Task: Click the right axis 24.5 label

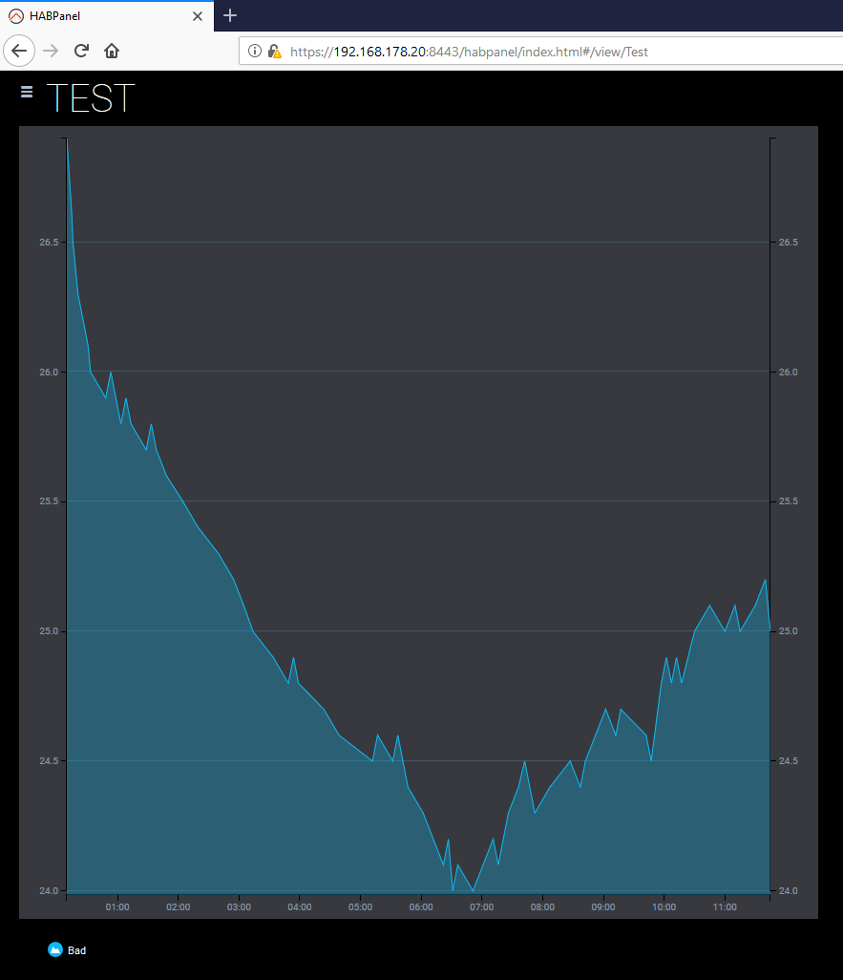Action: click(788, 760)
